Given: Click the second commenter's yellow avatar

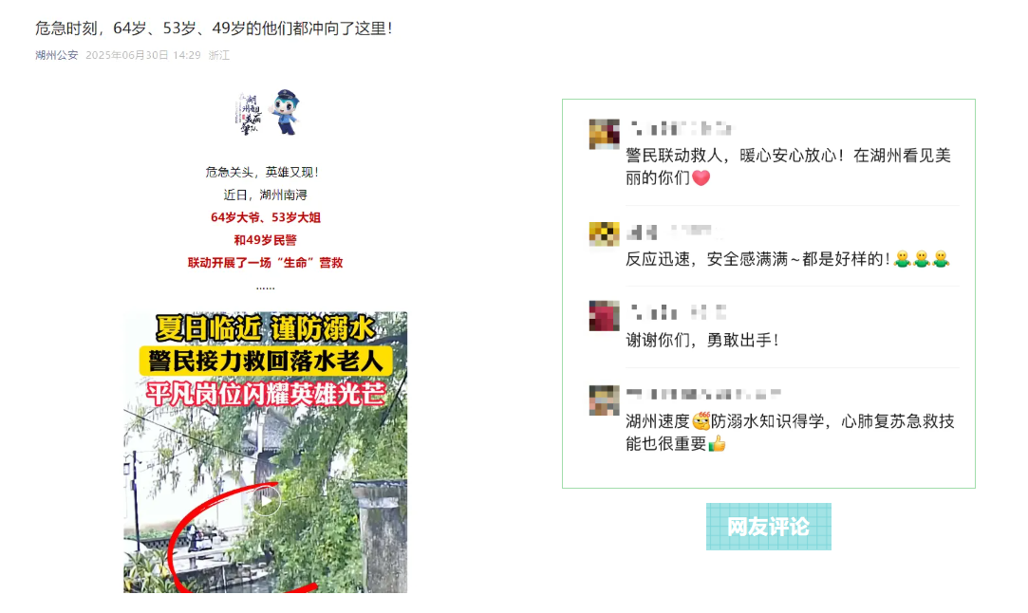Looking at the screenshot, I should pyautogui.click(x=604, y=234).
